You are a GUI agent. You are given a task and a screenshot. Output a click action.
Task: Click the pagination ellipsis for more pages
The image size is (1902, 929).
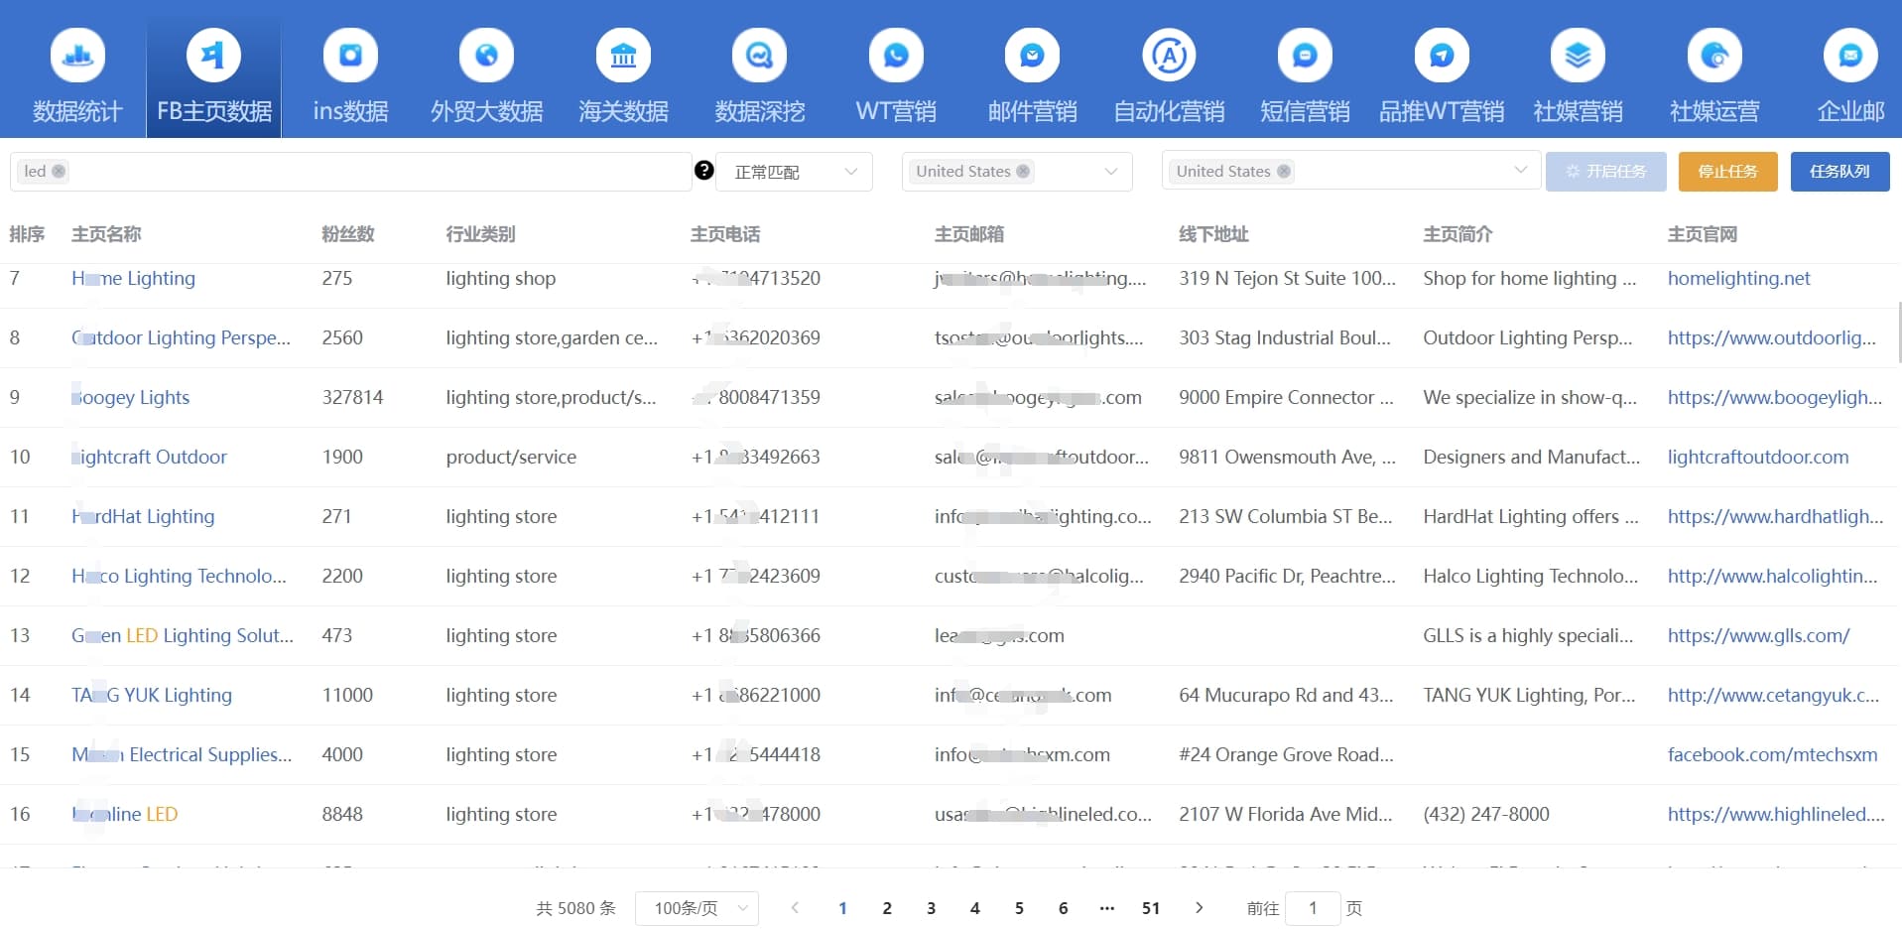click(x=1107, y=908)
